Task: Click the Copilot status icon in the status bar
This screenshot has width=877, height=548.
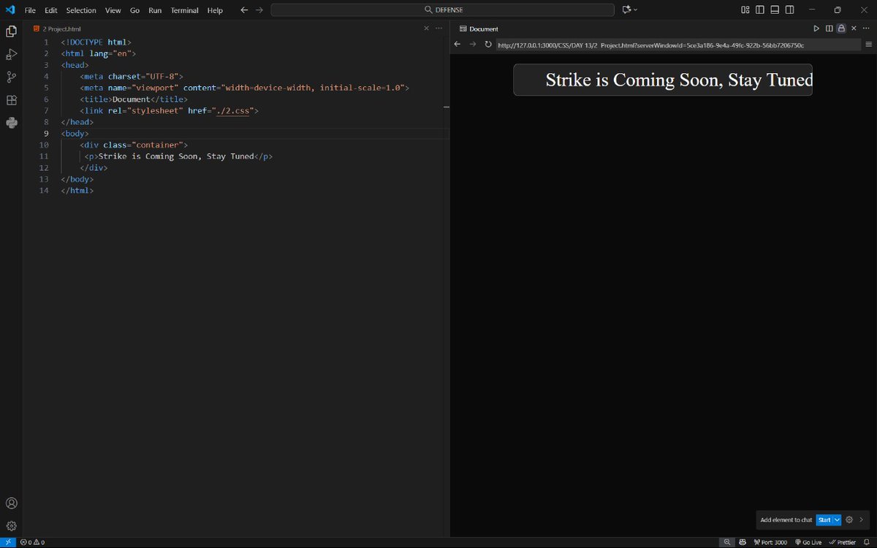Action: [743, 542]
